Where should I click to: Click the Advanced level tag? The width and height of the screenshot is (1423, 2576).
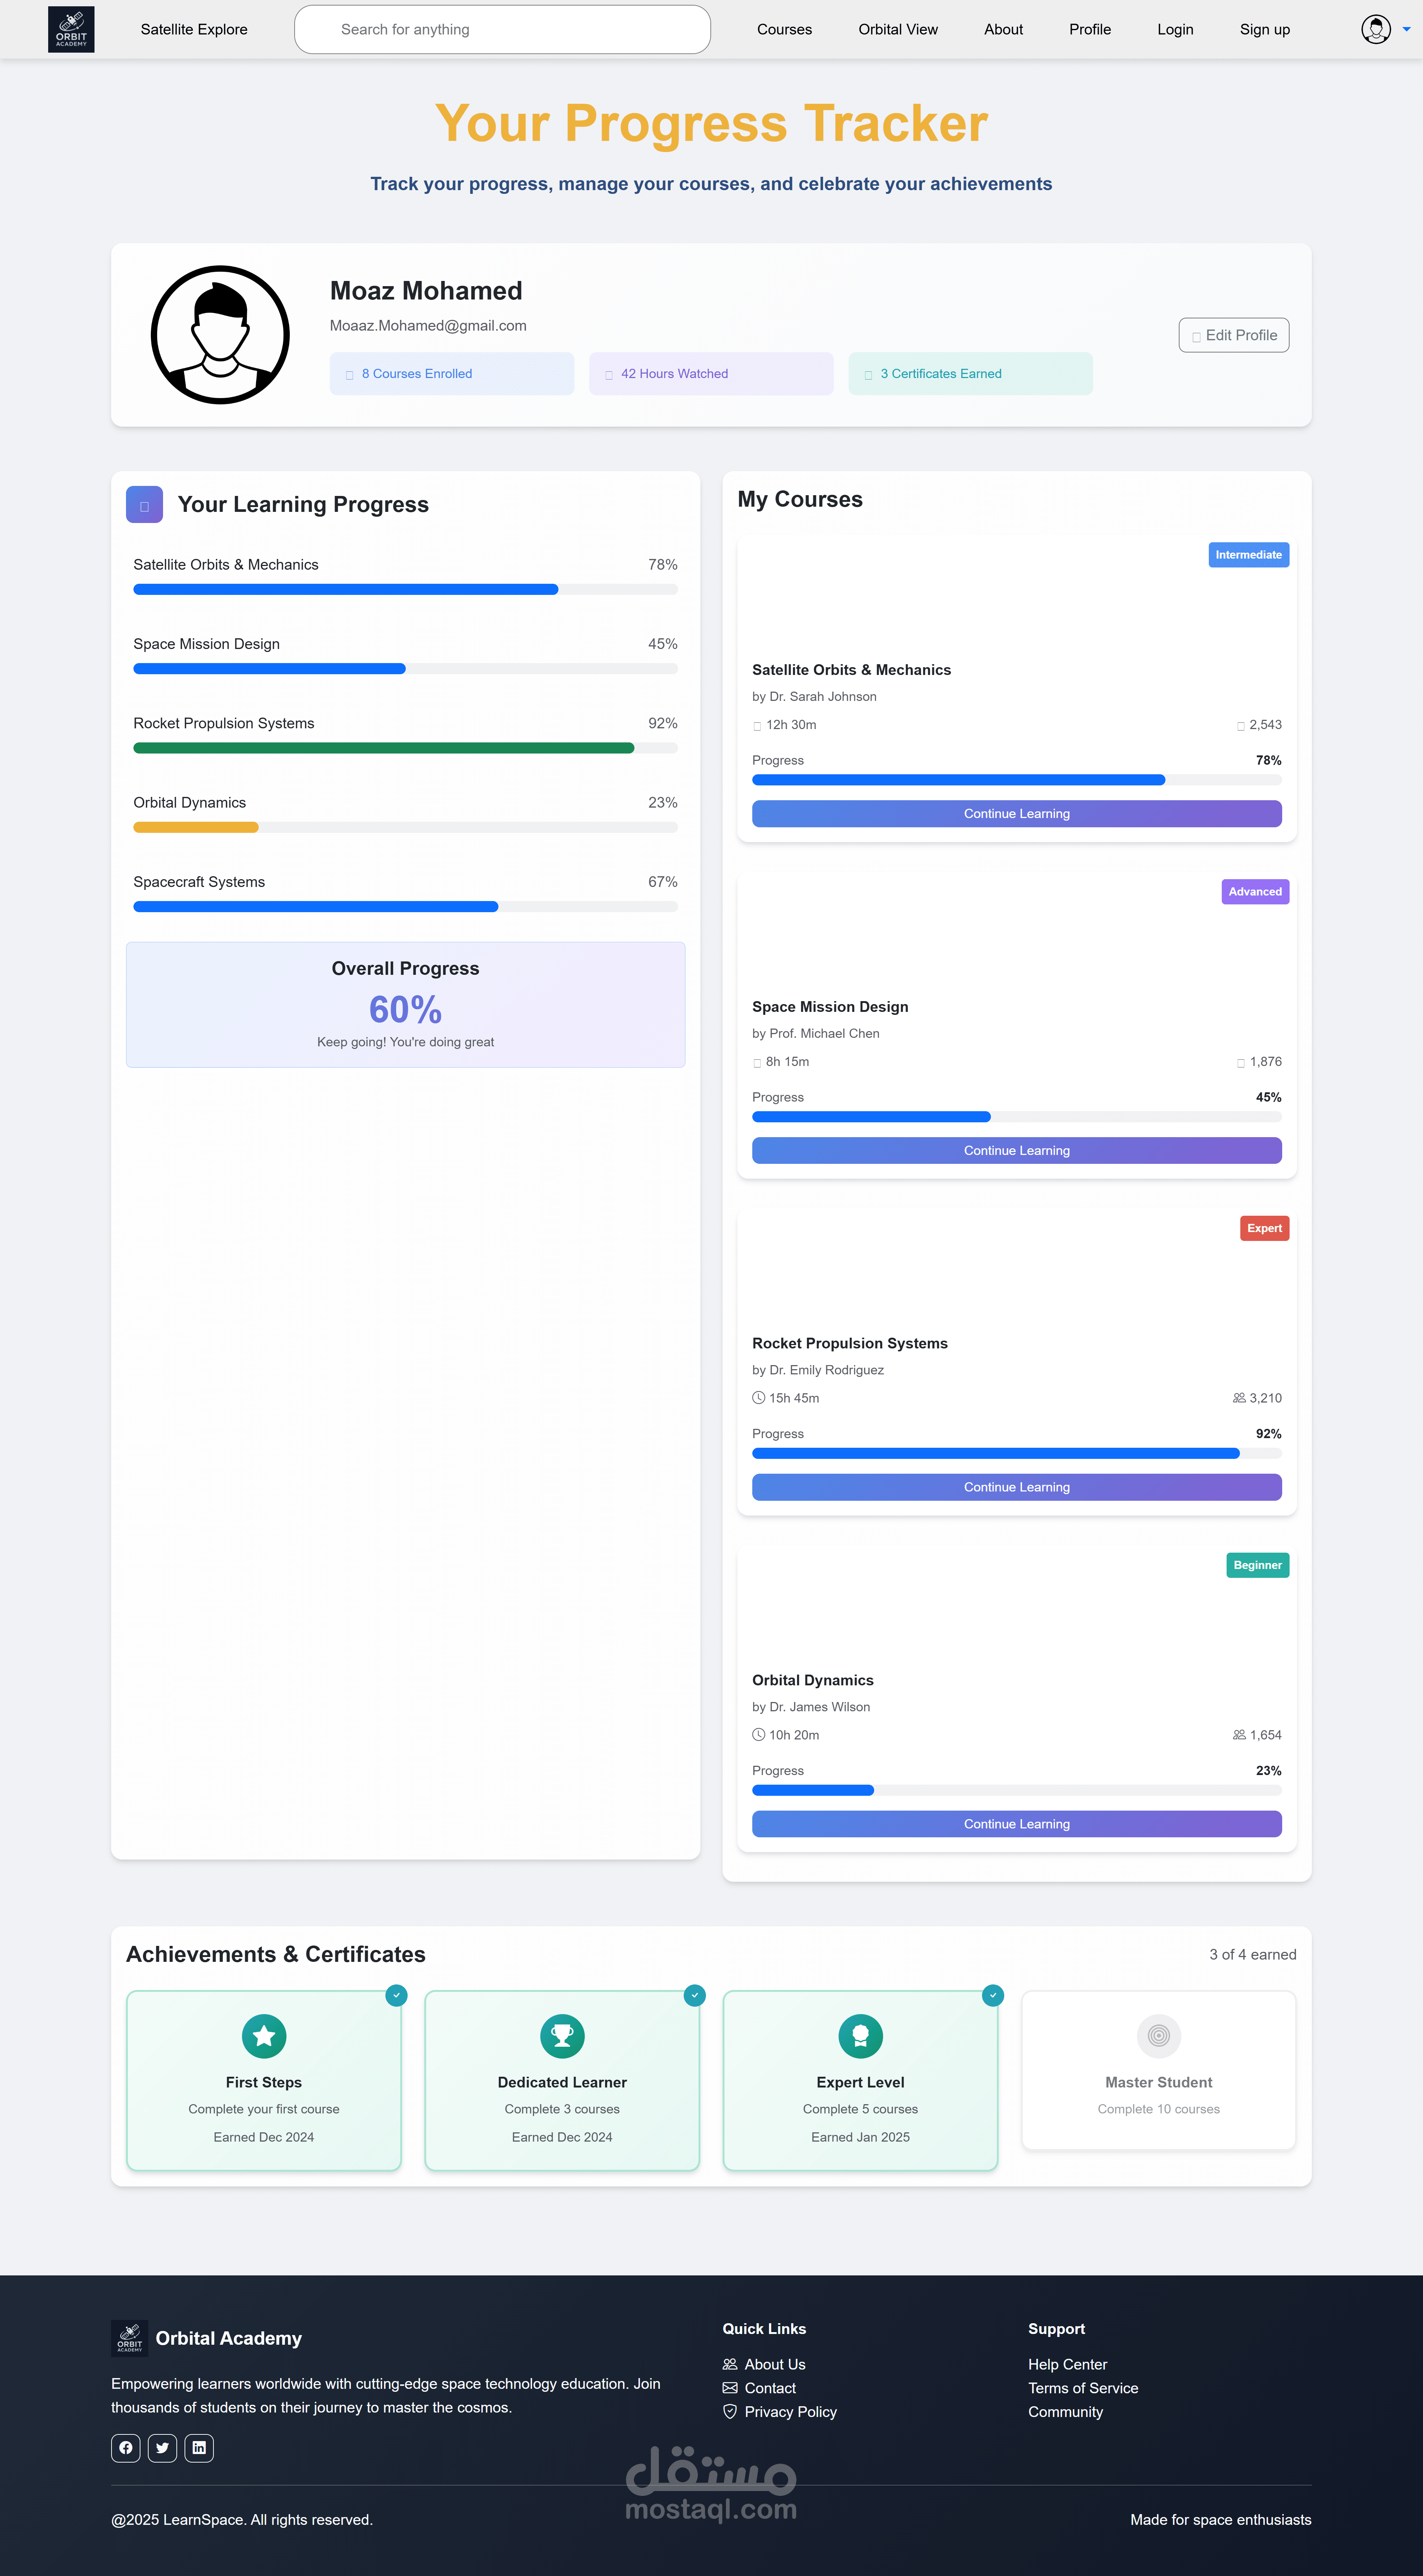(x=1255, y=892)
